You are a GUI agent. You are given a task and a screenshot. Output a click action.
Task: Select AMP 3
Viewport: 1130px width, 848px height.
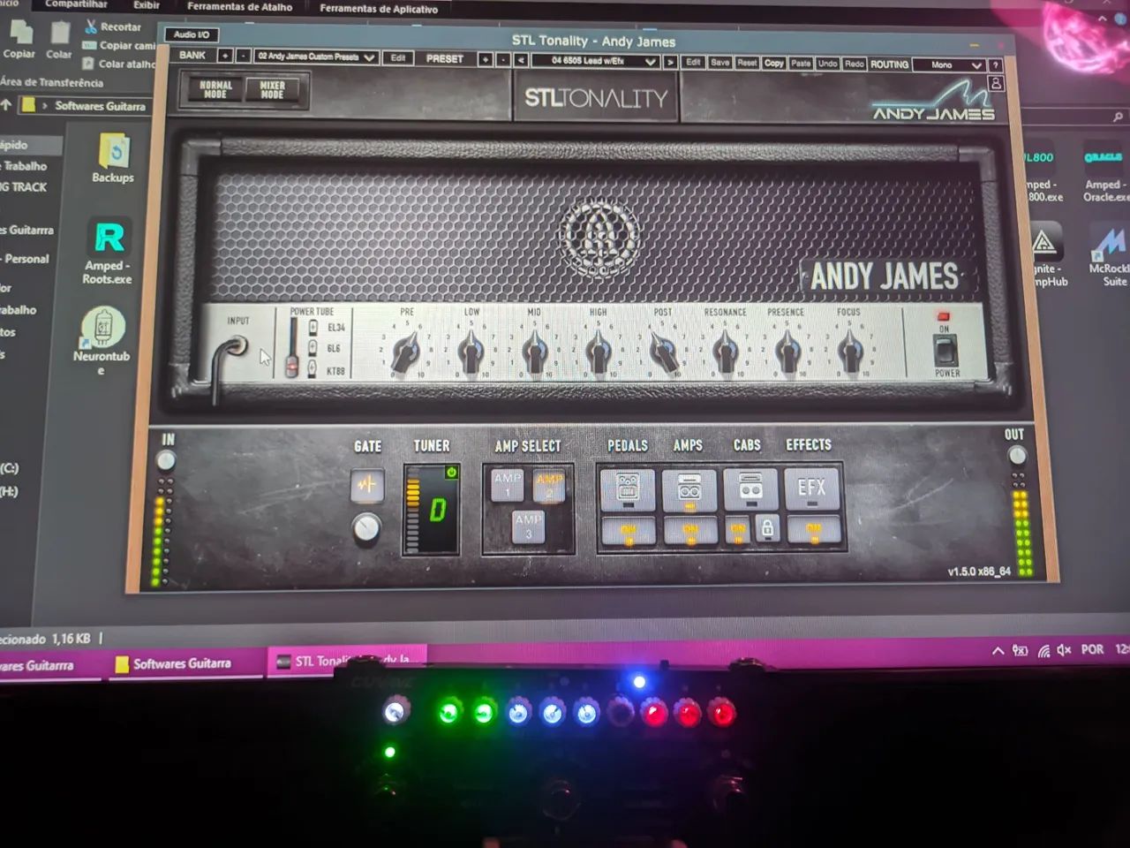[528, 526]
